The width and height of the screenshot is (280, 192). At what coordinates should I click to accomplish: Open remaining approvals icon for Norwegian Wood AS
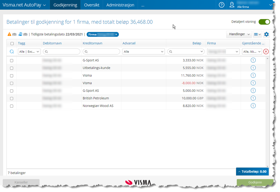253,106
